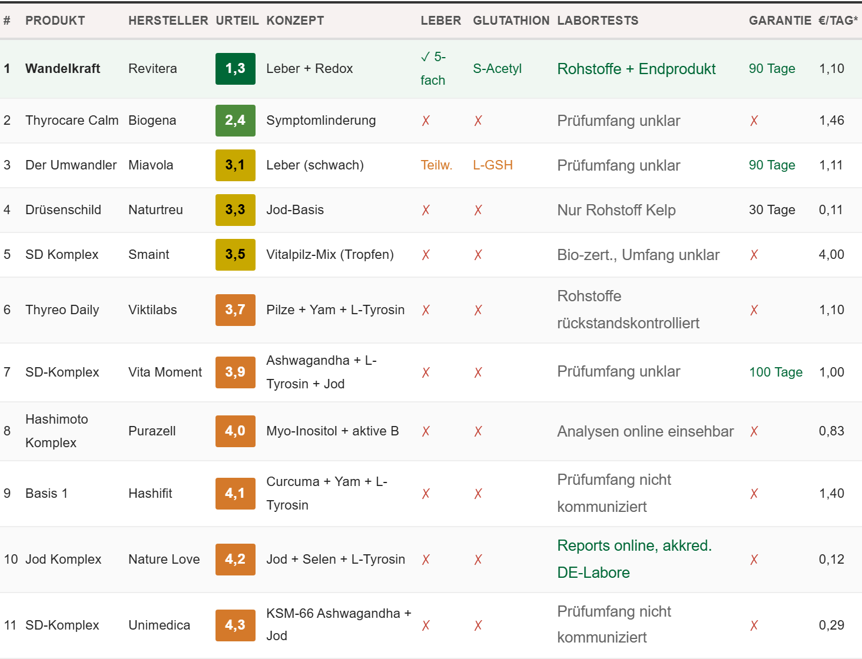This screenshot has width=862, height=659.
Task: Select the Analysen online einsehbar cell
Action: click(x=645, y=432)
